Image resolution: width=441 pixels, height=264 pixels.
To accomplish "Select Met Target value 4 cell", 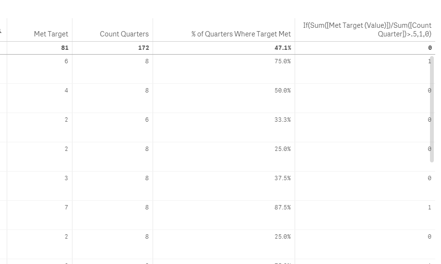I will point(66,91).
